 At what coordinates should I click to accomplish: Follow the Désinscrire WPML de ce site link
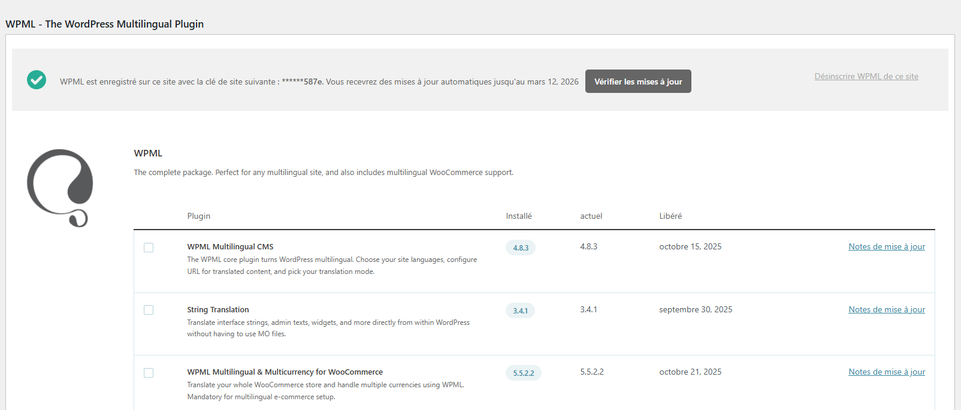(866, 76)
